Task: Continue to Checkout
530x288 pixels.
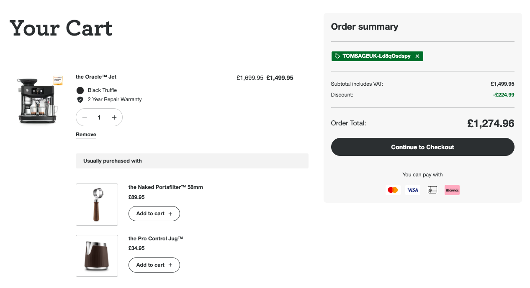Action: tap(422, 147)
